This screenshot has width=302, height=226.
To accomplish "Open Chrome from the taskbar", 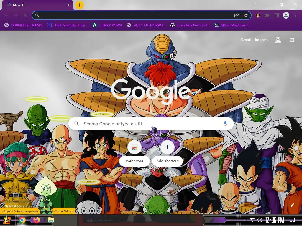I will click(x=22, y=220).
